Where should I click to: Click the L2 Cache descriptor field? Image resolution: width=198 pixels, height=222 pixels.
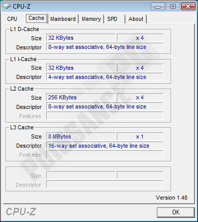pyautogui.click(x=105, y=106)
